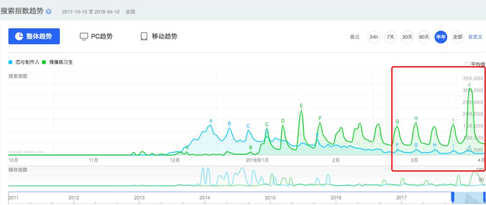Click the green peak marker J
This screenshot has height=205, width=486.
469,84
